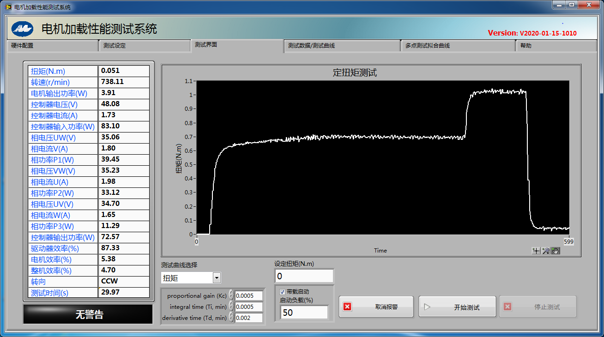This screenshot has height=337, width=604.
Task: Click the proportional gain (Kc) stepper arrows
Action: pos(231,295)
